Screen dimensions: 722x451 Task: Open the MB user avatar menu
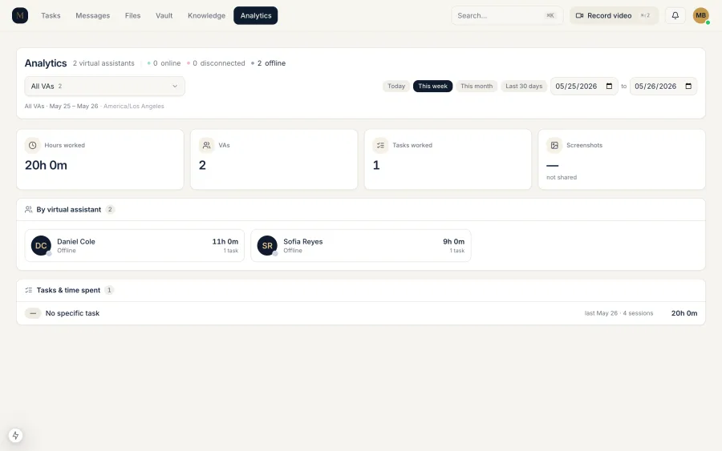click(x=701, y=15)
